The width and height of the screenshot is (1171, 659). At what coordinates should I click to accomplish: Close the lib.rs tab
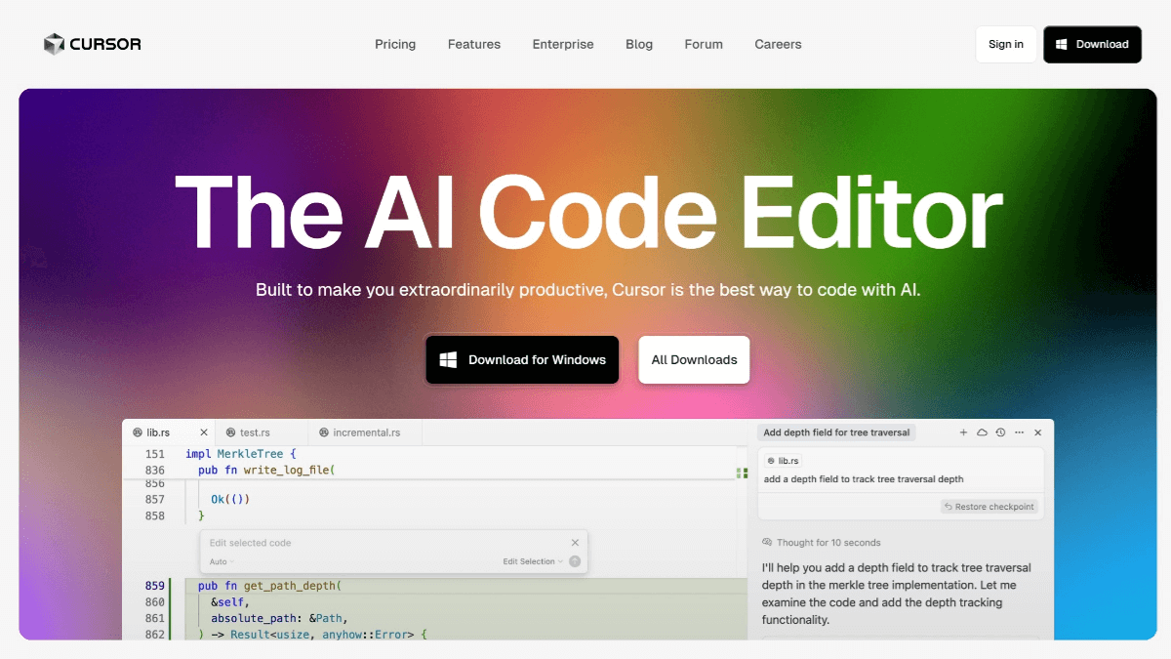click(204, 432)
